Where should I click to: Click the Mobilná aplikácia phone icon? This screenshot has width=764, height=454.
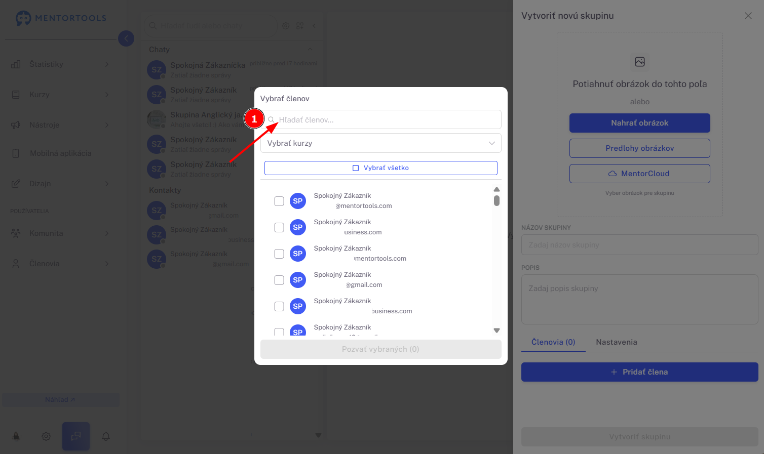16,153
